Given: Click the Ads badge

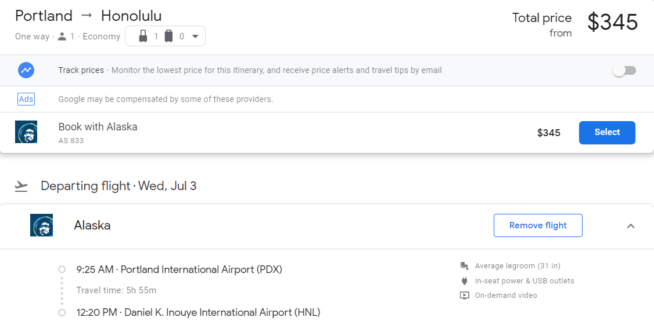Looking at the screenshot, I should click(26, 99).
